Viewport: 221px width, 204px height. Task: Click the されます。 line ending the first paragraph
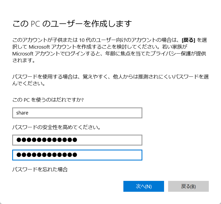click(x=24, y=60)
